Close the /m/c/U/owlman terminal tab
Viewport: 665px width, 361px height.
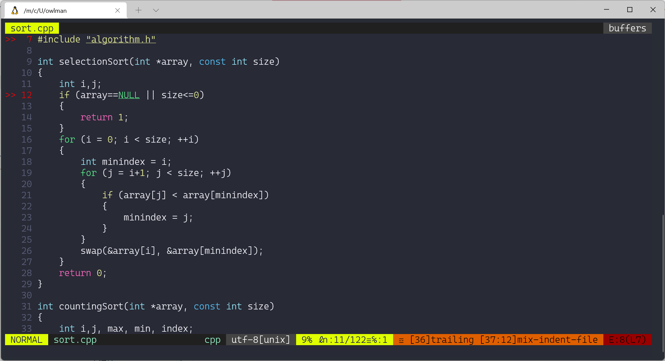click(118, 10)
